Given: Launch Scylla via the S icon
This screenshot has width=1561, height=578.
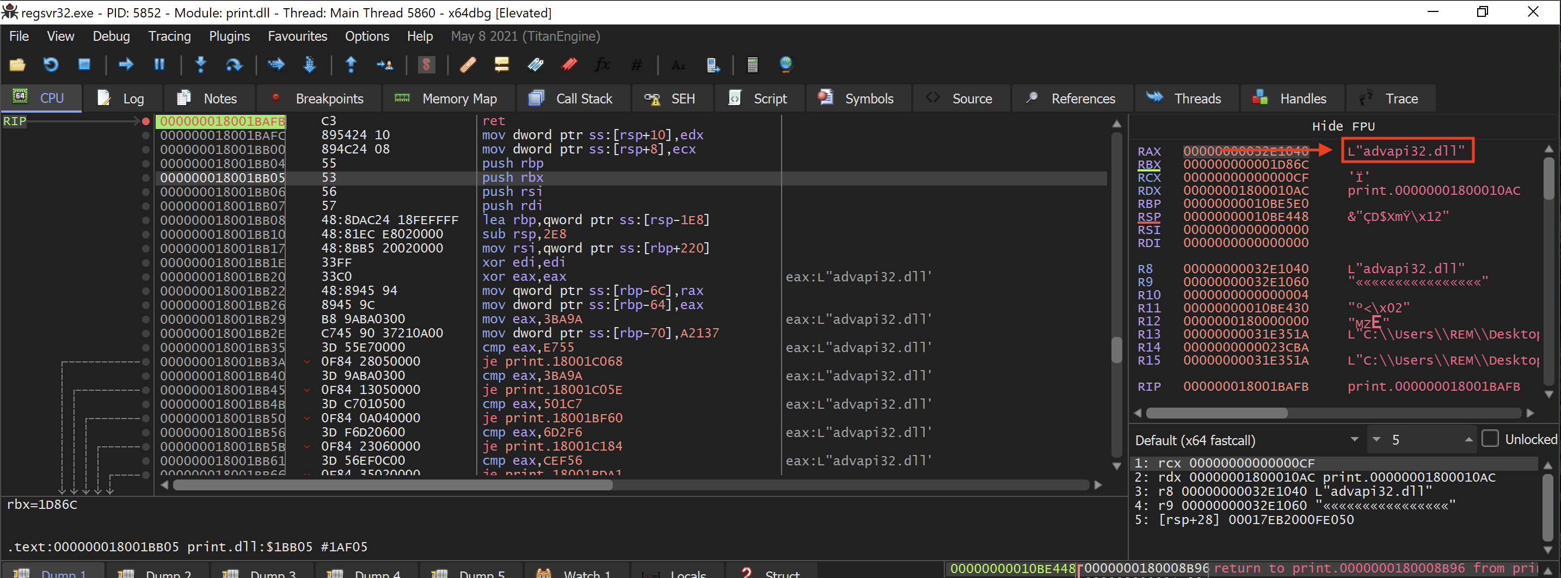Looking at the screenshot, I should pos(427,64).
